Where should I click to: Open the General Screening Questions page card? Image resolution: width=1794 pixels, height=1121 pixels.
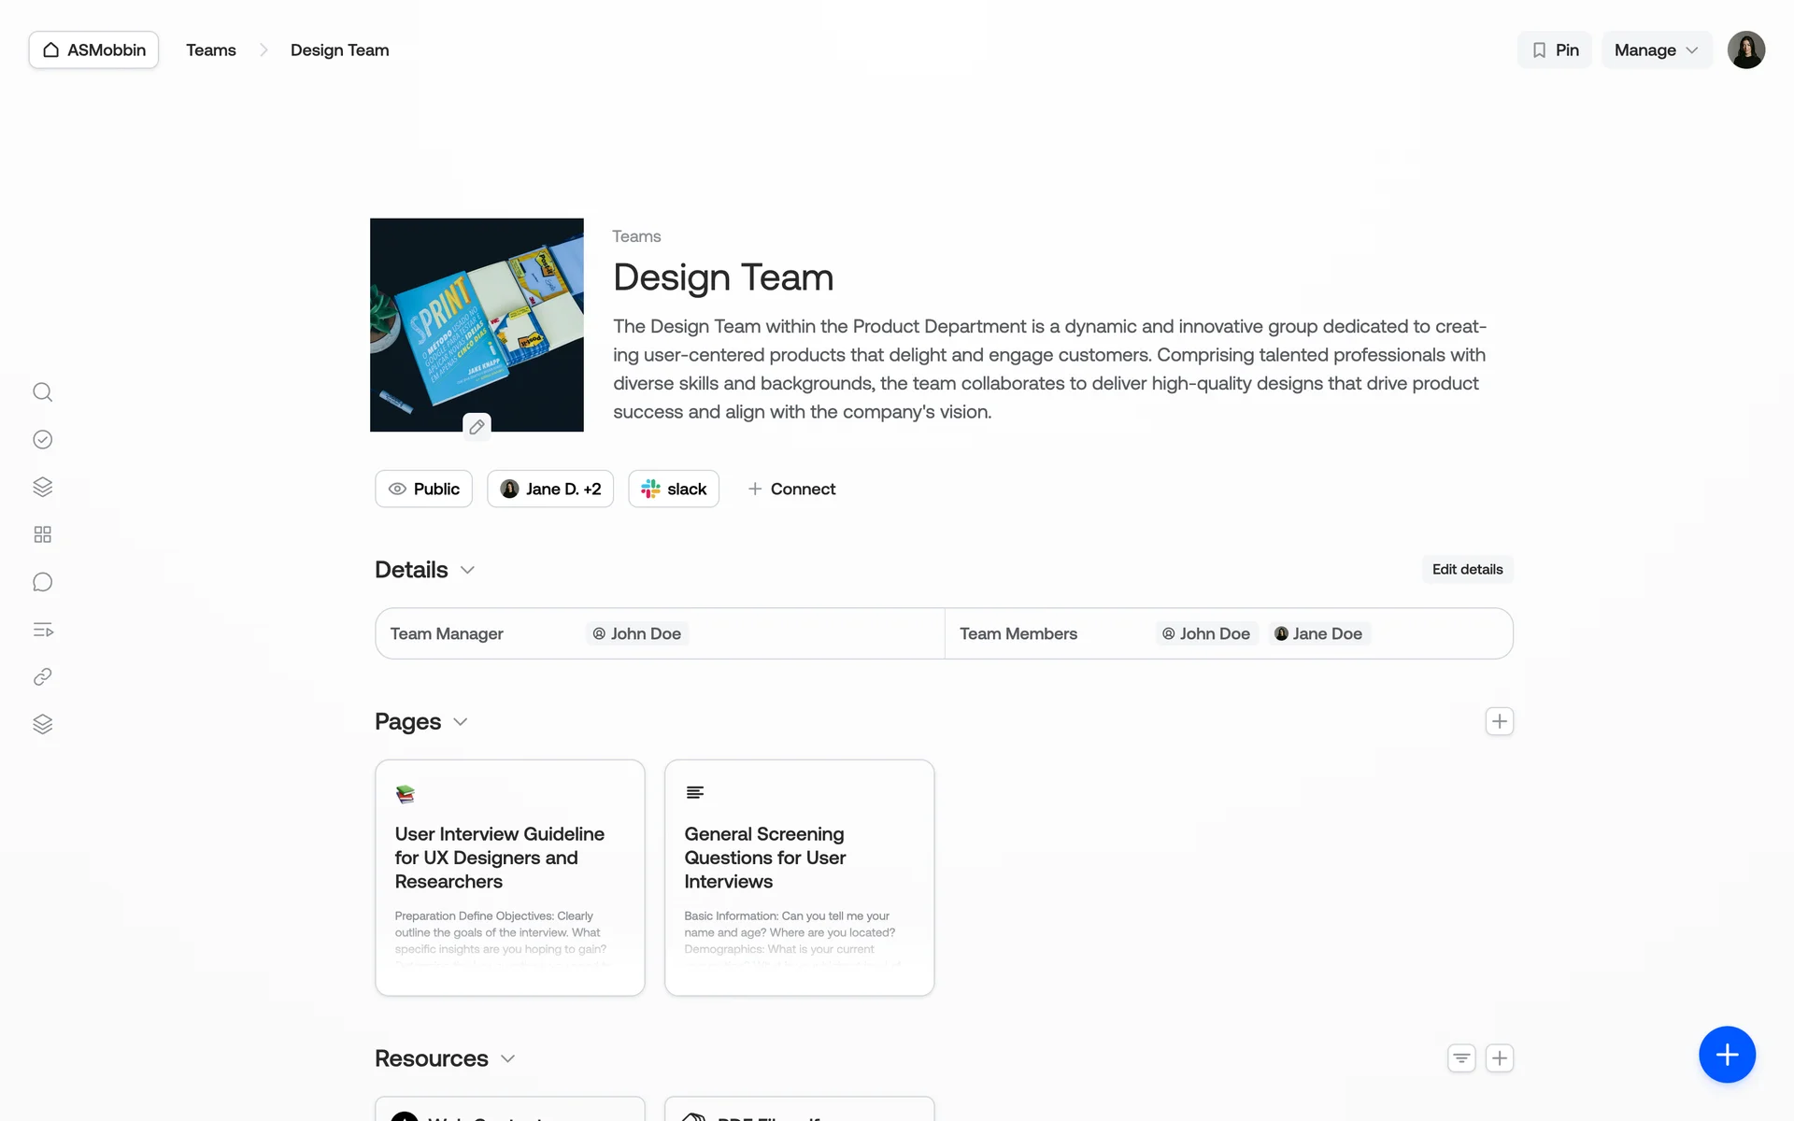coord(799,876)
